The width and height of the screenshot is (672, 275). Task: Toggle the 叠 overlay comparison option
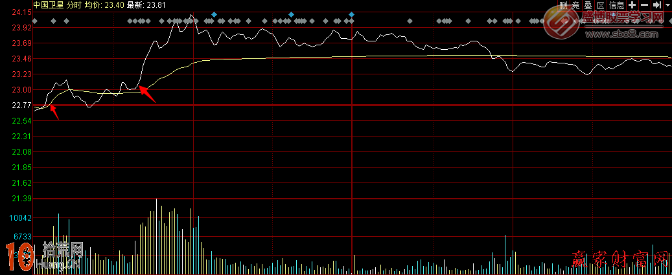pos(588,5)
